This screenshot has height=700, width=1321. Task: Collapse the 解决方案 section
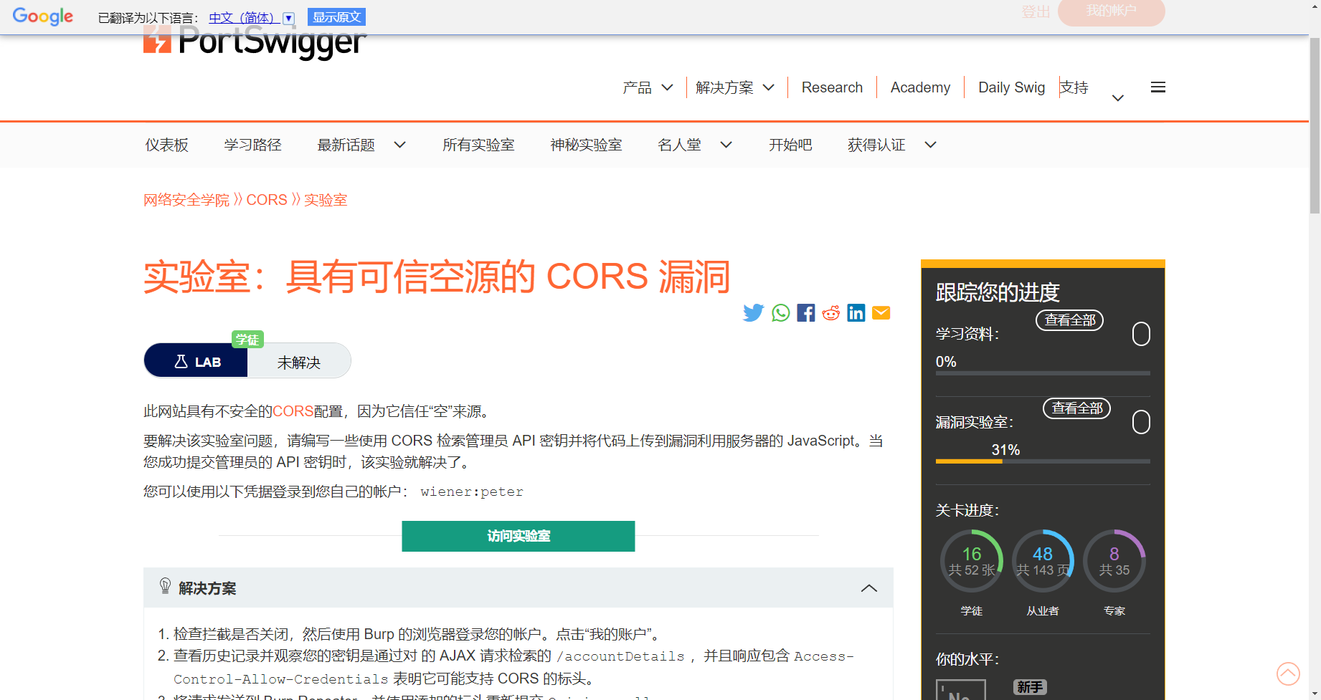[x=868, y=588]
